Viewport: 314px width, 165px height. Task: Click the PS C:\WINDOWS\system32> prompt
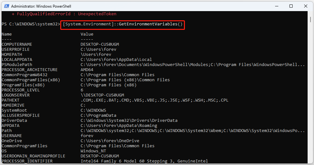31,24
